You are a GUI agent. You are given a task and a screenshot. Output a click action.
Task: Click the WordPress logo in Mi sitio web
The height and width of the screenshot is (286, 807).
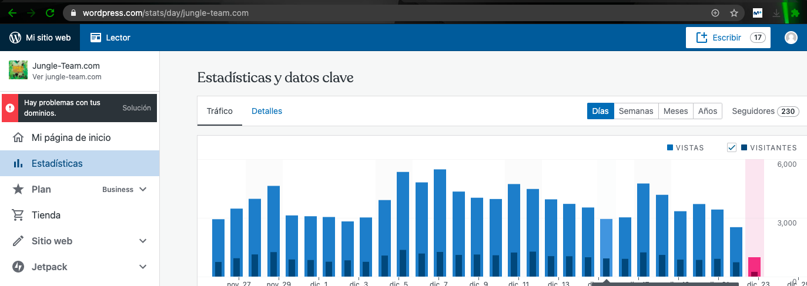(x=15, y=38)
